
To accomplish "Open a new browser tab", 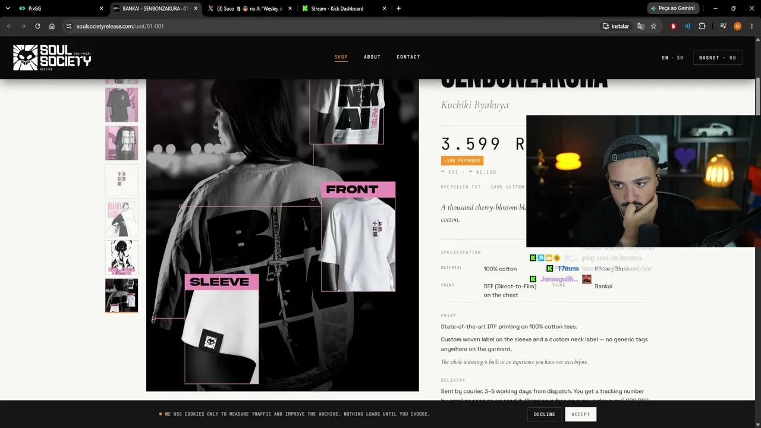I will [398, 8].
